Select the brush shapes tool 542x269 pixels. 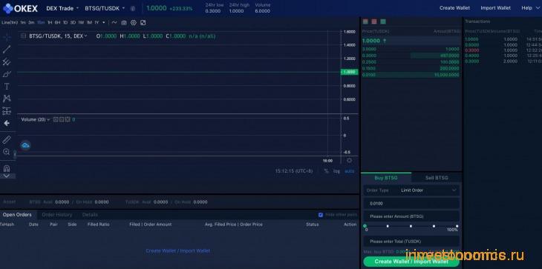coord(7,74)
